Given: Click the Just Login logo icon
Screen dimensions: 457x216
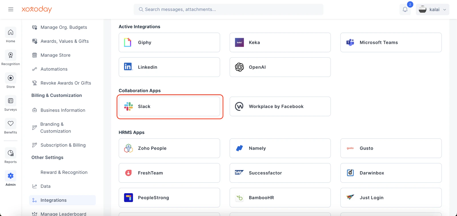Looking at the screenshot, I should [350, 197].
